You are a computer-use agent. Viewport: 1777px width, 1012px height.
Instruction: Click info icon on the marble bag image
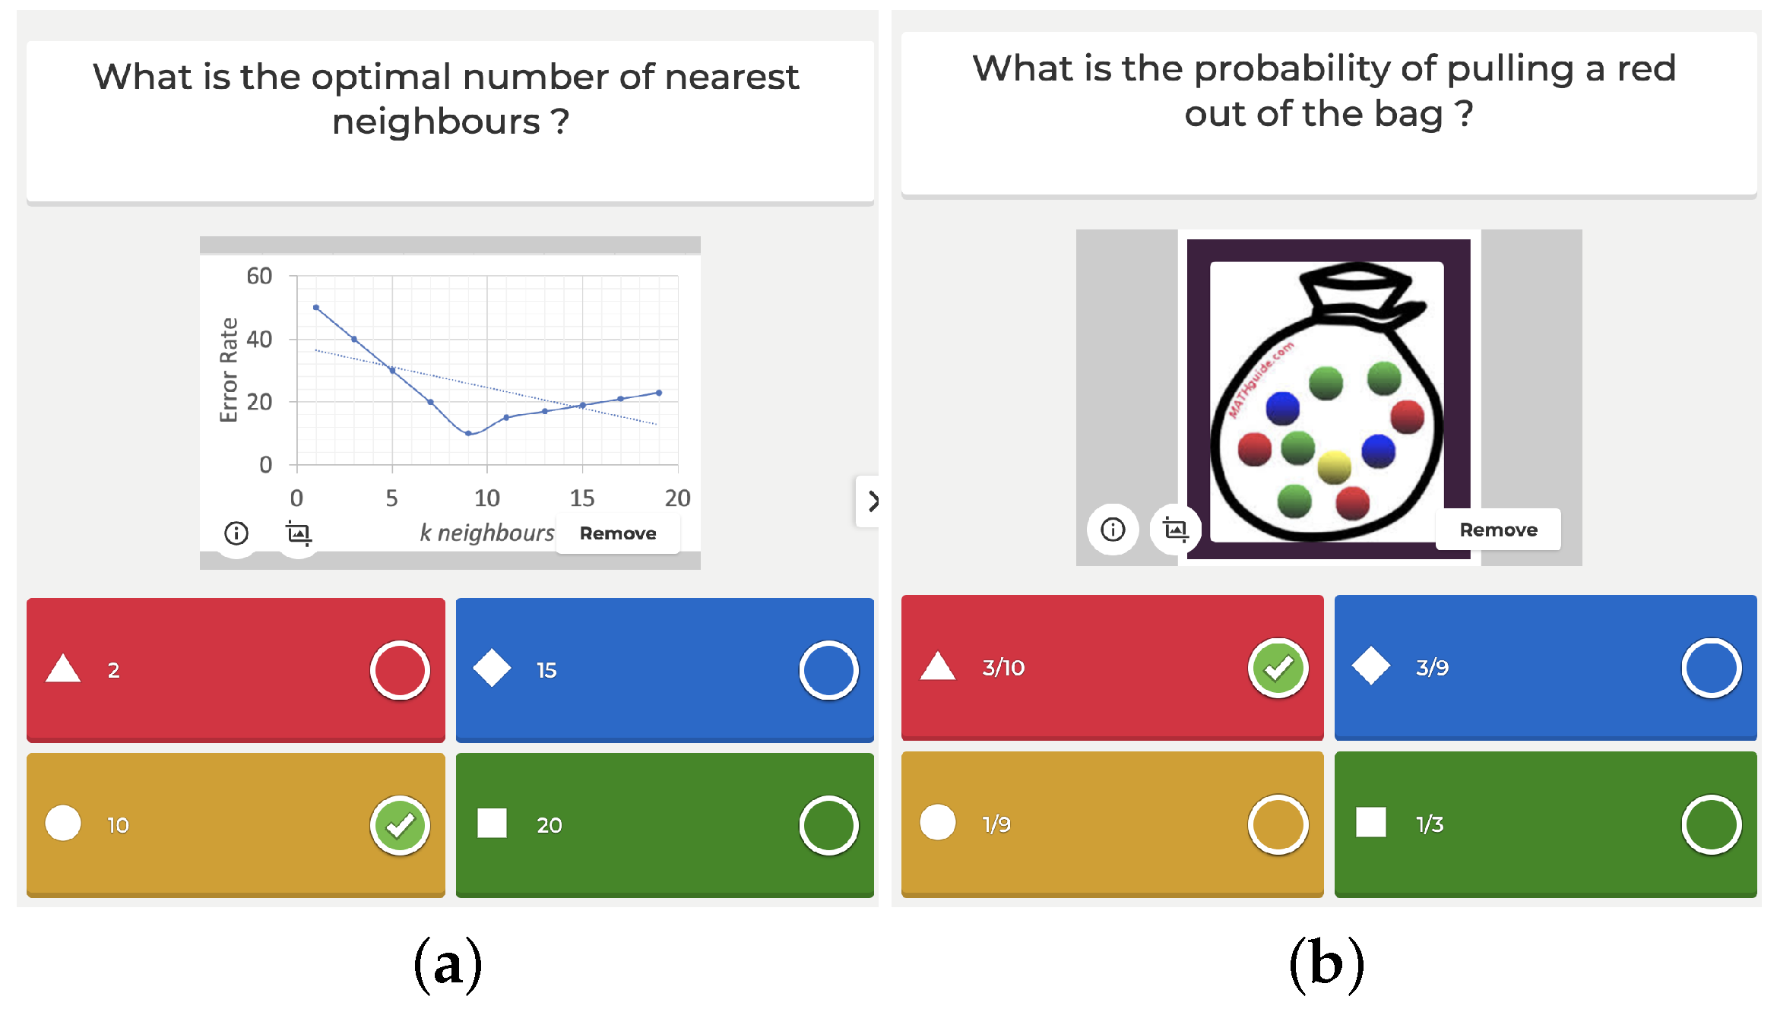[1113, 530]
